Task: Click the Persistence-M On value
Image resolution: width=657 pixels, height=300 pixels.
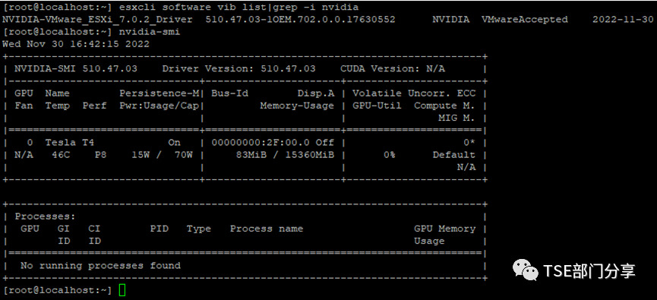Action: [174, 143]
